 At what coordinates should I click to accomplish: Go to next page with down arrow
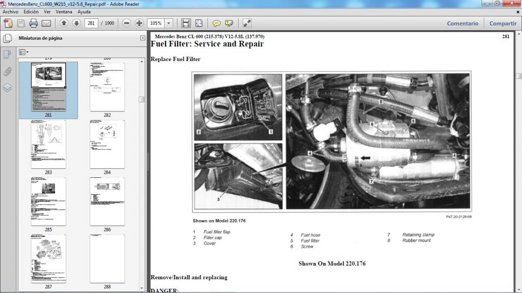(76, 23)
